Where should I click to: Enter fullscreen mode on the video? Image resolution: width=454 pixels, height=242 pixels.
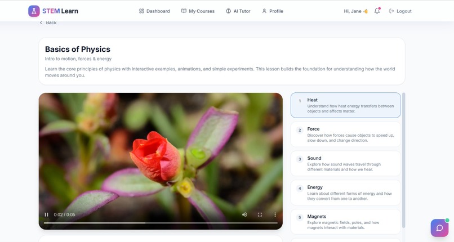click(260, 214)
